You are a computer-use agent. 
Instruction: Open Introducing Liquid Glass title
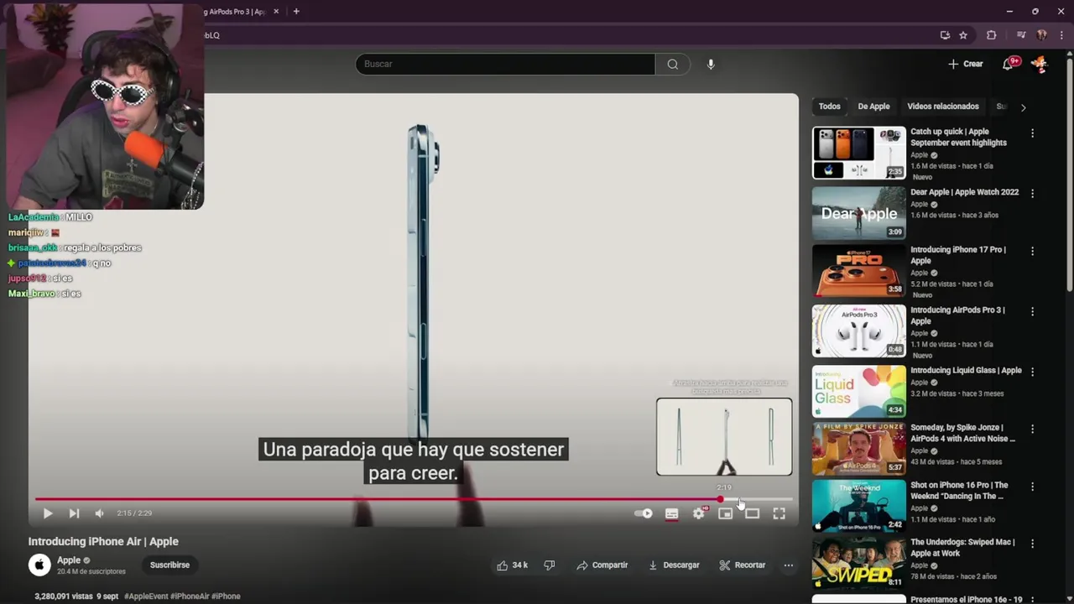click(966, 370)
